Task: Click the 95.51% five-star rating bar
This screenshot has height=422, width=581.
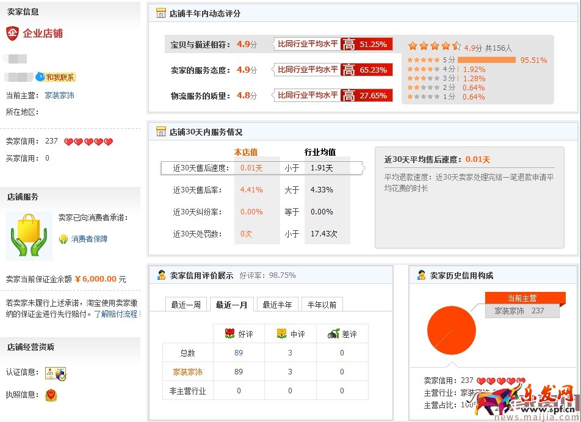Action: click(x=488, y=60)
